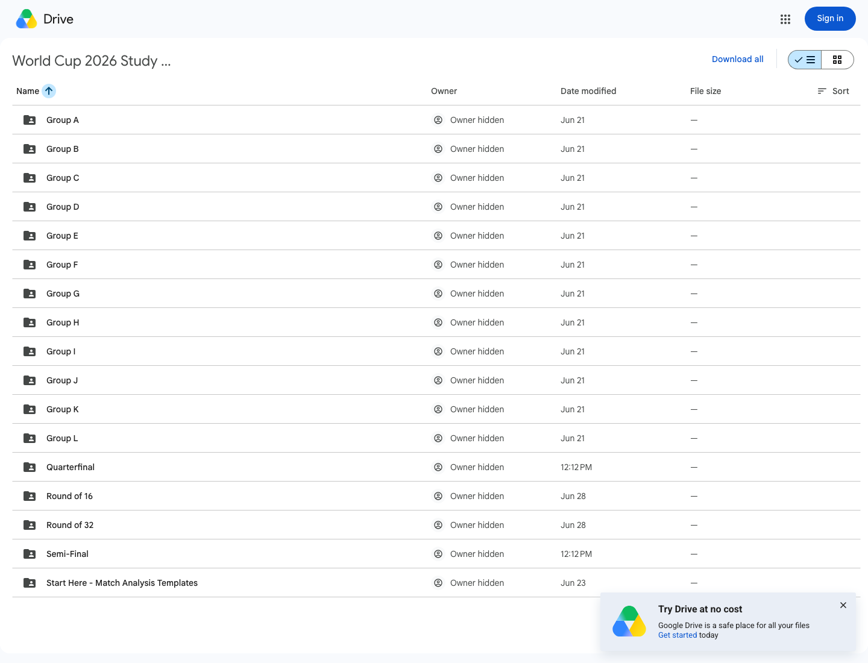
Task: Dismiss the Try Drive promo banner
Action: (843, 605)
